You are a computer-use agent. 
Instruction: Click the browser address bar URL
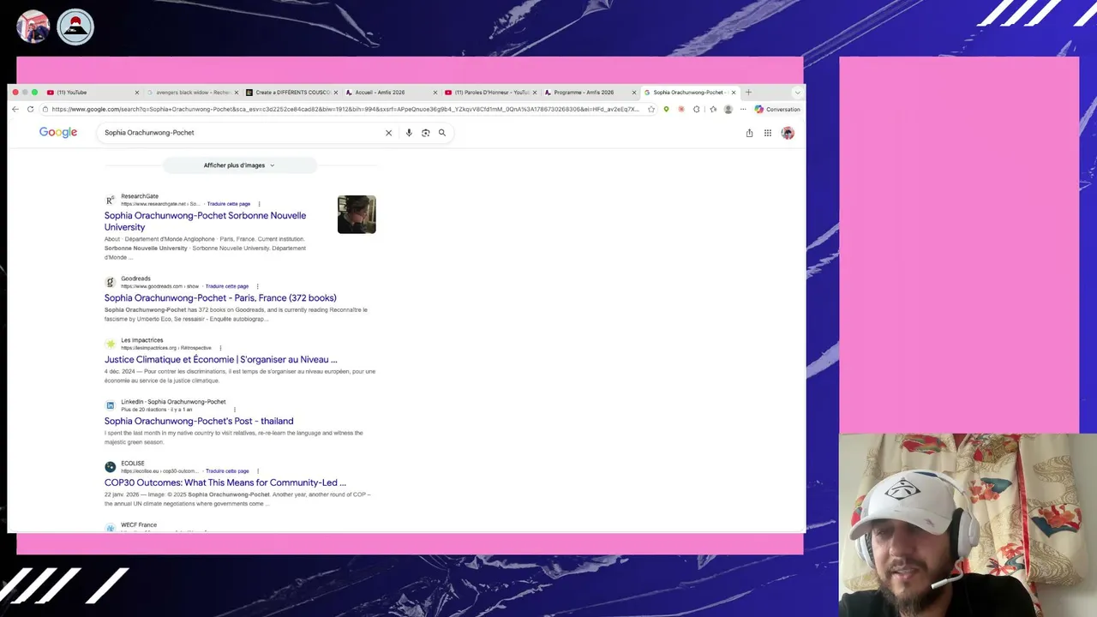[345, 109]
